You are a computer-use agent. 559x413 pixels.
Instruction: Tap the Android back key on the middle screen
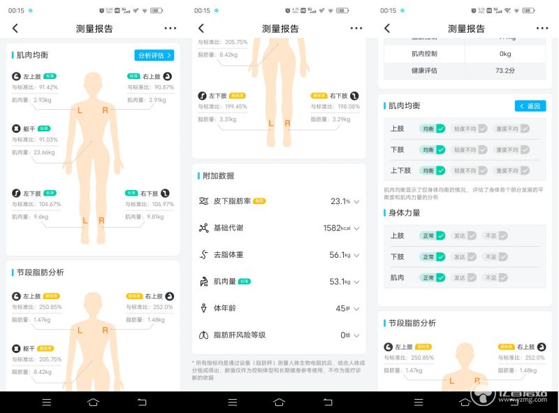click(328, 403)
